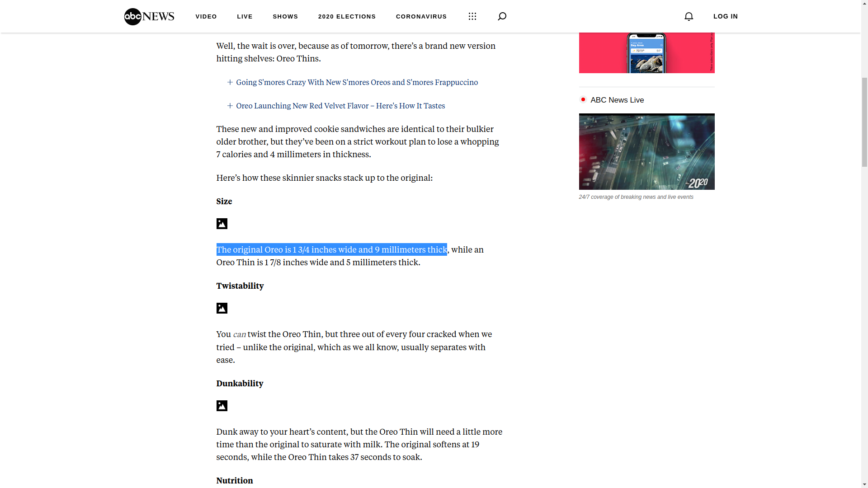This screenshot has height=488, width=868.
Task: Expand the S'mores Oreos related story
Action: tap(230, 82)
